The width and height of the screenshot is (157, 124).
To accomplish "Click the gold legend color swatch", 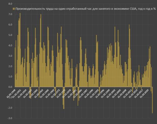I will 13,9.
